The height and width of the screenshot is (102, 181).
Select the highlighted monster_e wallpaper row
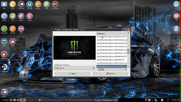(x=112, y=66)
